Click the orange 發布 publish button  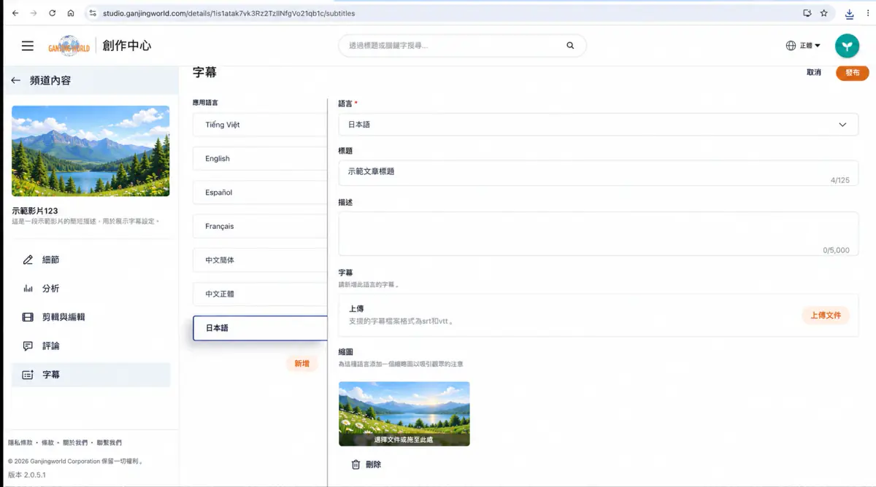click(853, 72)
